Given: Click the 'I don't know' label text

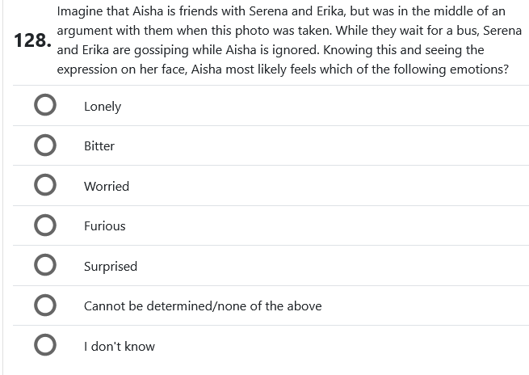Looking at the screenshot, I should [120, 346].
